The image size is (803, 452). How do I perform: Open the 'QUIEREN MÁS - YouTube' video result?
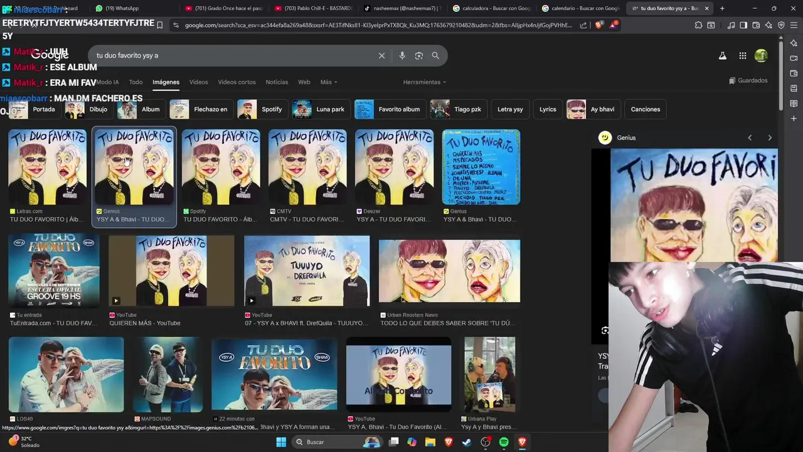(171, 271)
